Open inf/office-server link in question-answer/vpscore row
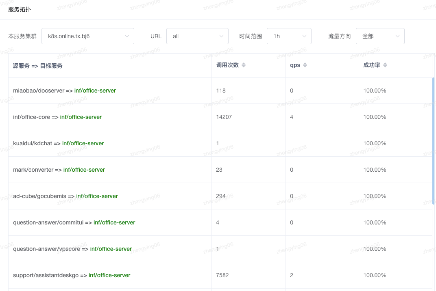This screenshot has height=291, width=436. click(x=111, y=249)
